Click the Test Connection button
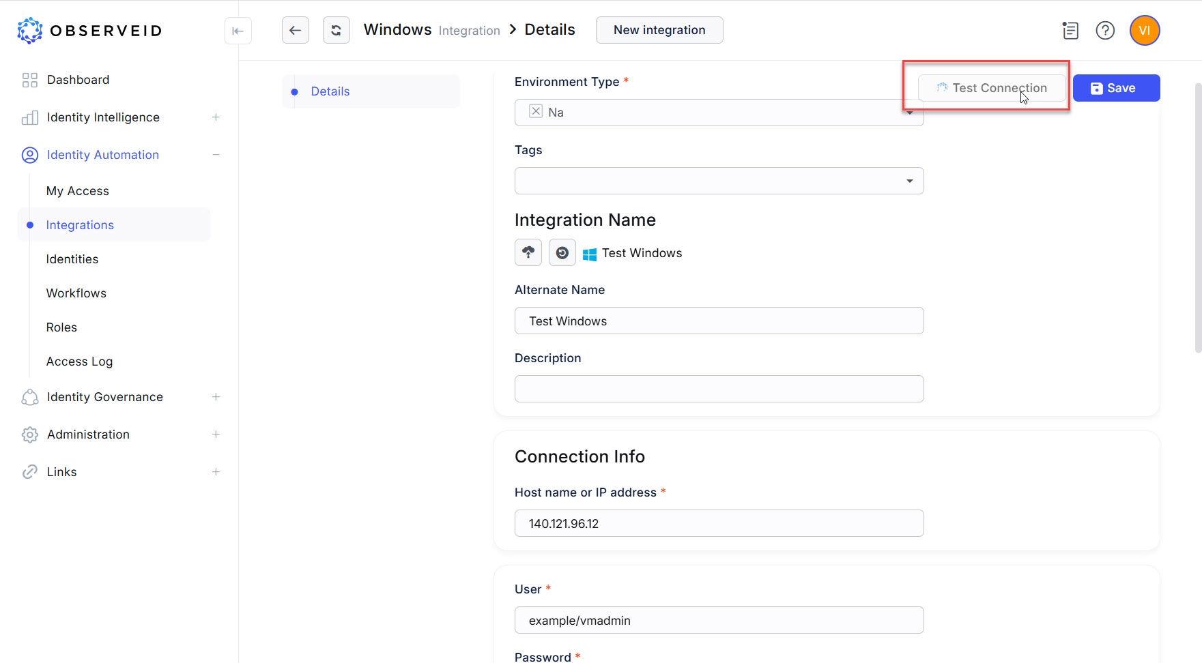The height and width of the screenshot is (663, 1202). [x=991, y=88]
